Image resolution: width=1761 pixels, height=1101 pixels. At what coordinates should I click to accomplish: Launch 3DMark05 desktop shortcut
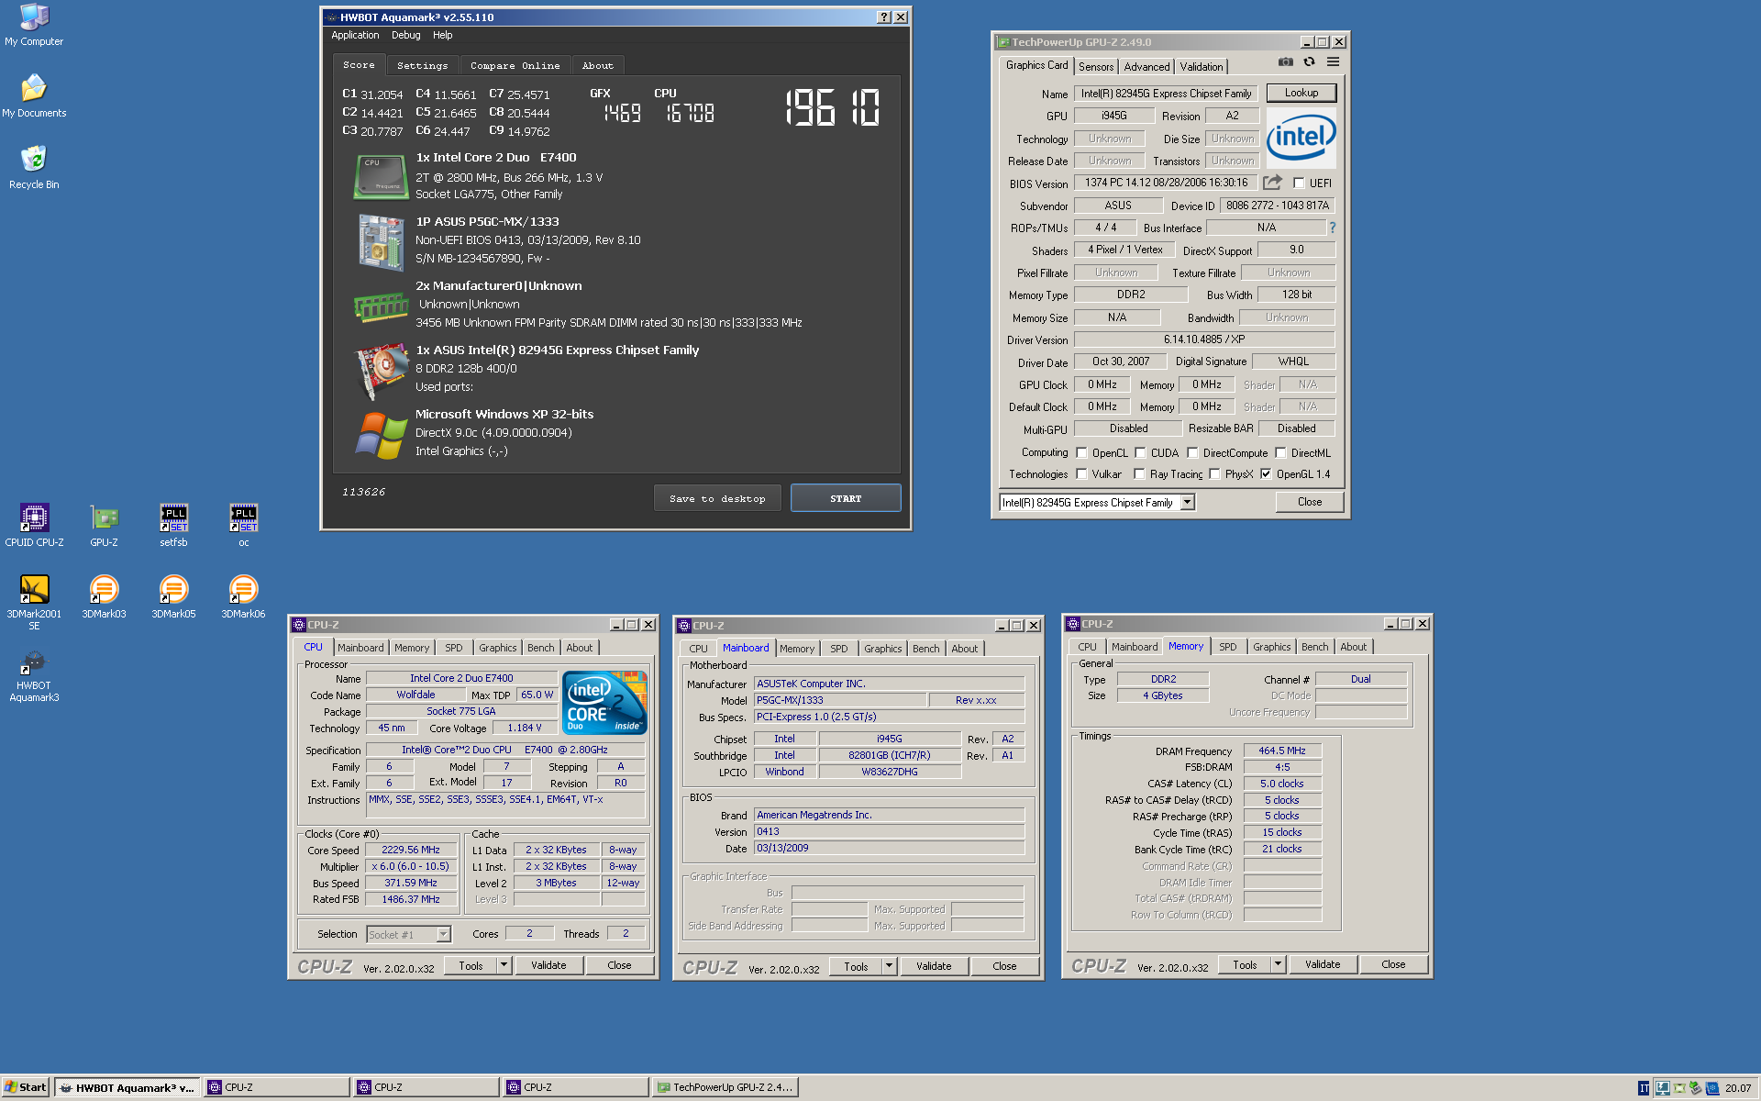click(x=173, y=597)
